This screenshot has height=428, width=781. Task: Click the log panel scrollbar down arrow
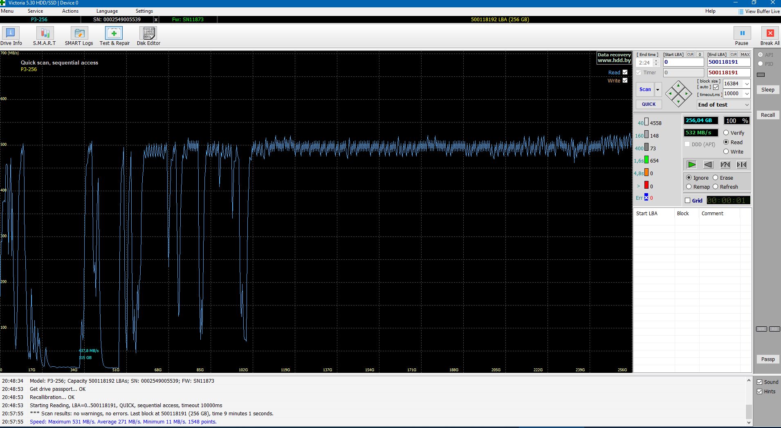pyautogui.click(x=749, y=422)
